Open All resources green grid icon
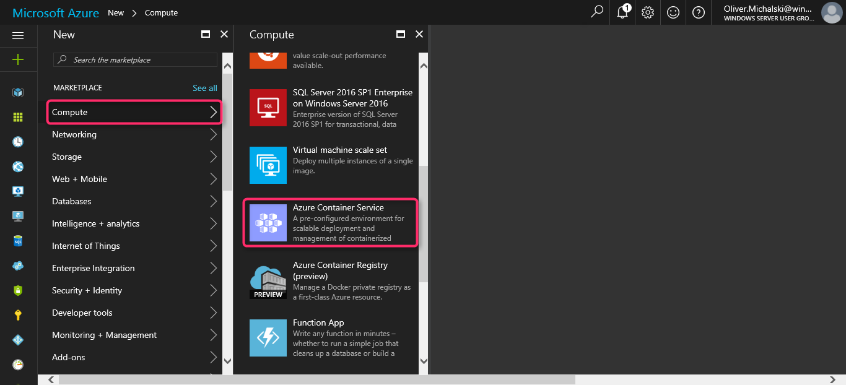Viewport: 846px width, 385px height. coord(18,117)
